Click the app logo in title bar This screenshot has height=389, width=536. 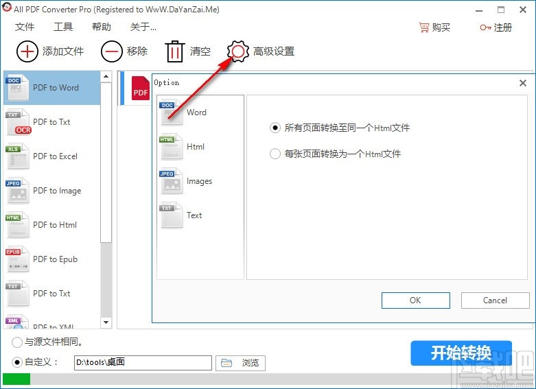tap(7, 8)
